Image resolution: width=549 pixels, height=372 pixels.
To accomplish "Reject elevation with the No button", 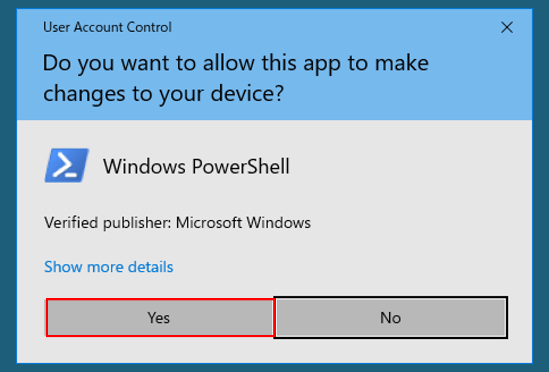I will (x=391, y=318).
